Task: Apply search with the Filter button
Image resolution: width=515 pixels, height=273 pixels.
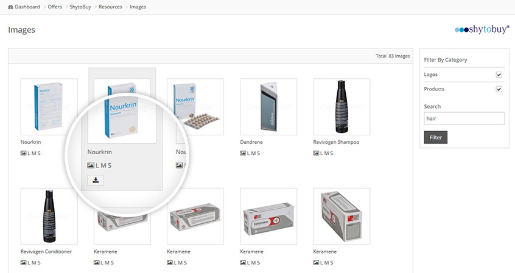Action: [x=435, y=138]
